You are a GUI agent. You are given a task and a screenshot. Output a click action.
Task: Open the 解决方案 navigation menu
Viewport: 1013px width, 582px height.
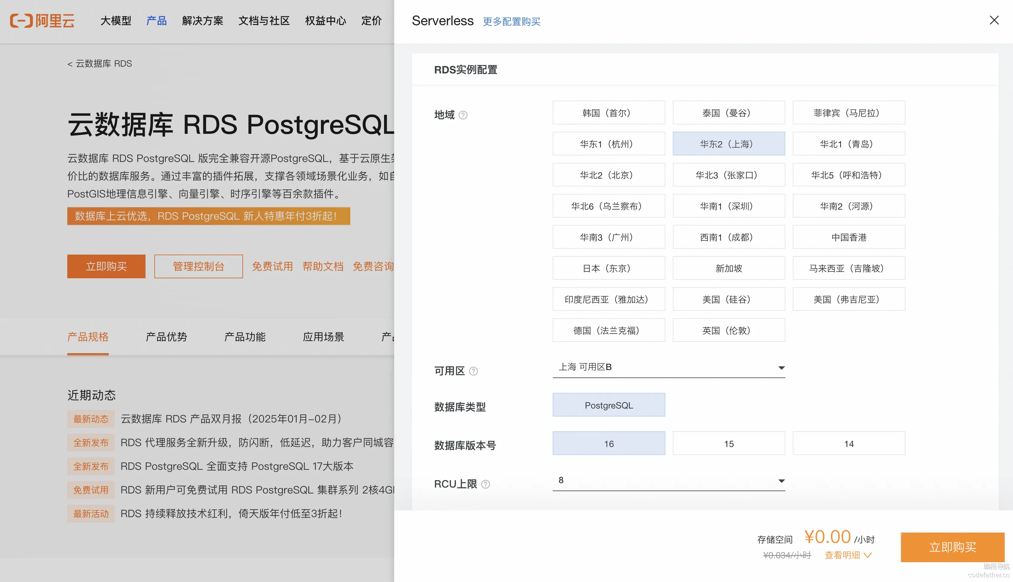click(x=202, y=21)
